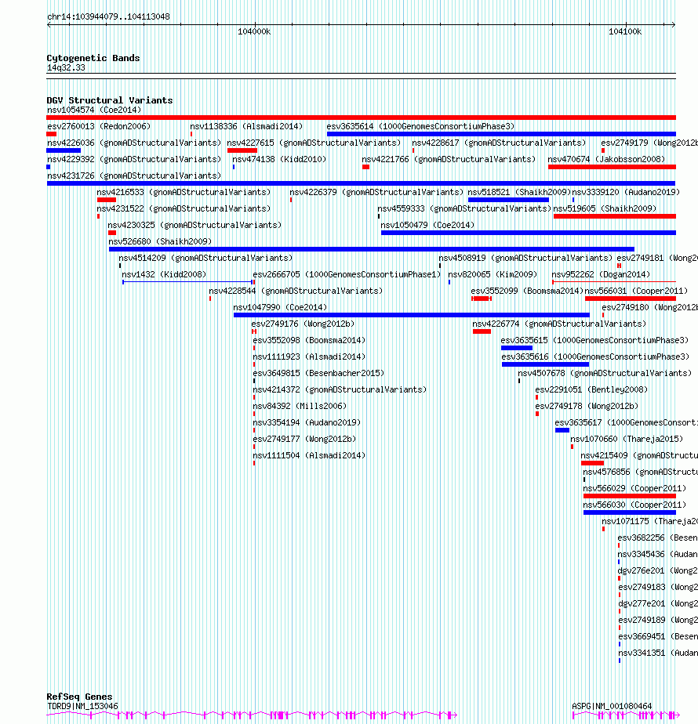Select nsv566031 (Cooper2011) label
698x724 pixels.
pyautogui.click(x=636, y=291)
